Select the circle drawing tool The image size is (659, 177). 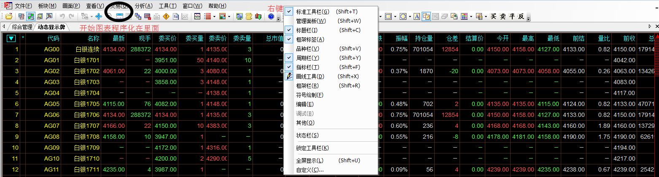[403, 16]
